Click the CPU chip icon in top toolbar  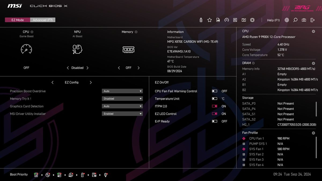tap(252, 20)
